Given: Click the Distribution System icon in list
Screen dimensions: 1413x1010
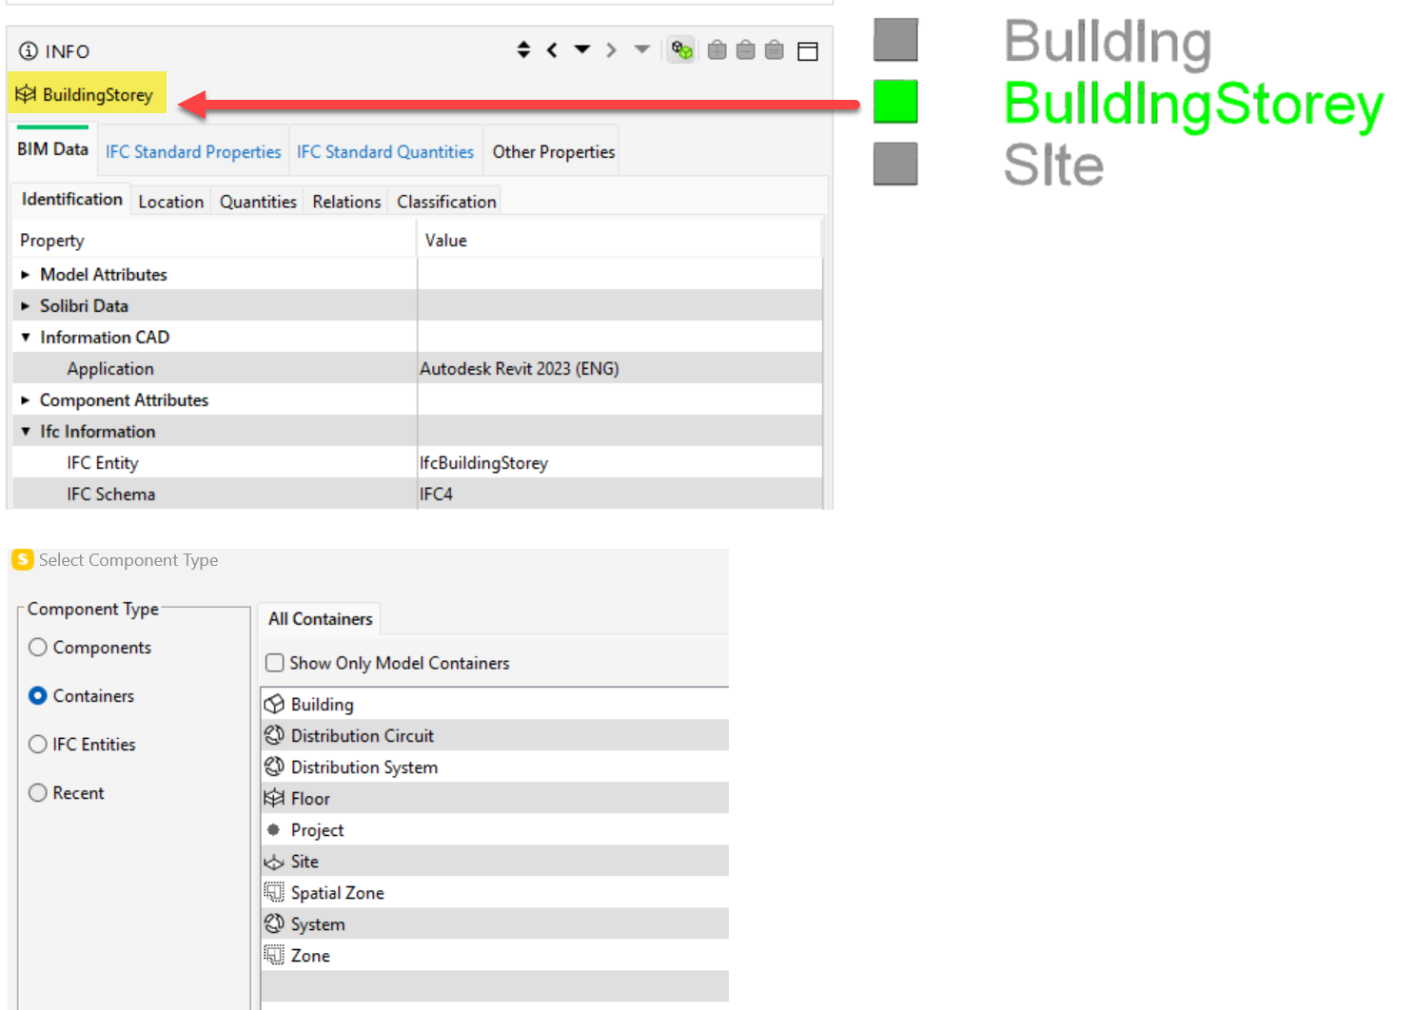Looking at the screenshot, I should click(x=274, y=767).
